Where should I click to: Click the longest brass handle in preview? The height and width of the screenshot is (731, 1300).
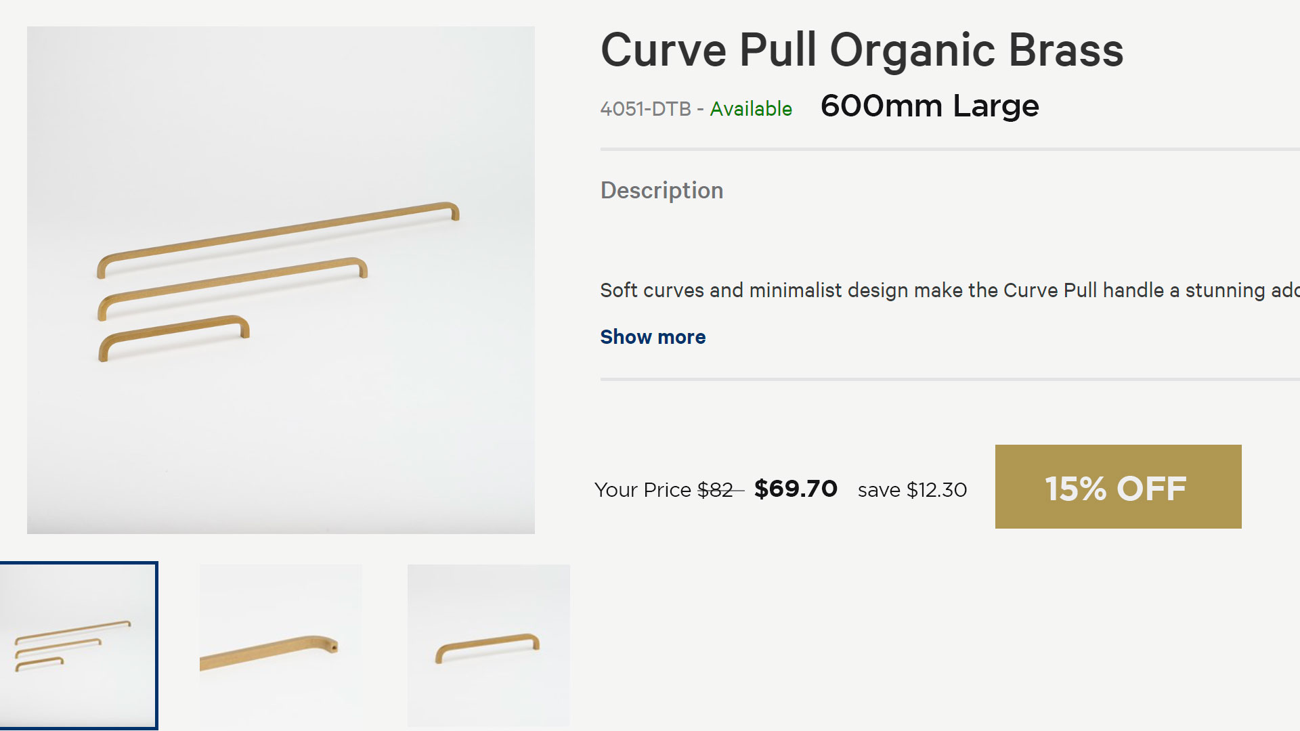pos(278,234)
